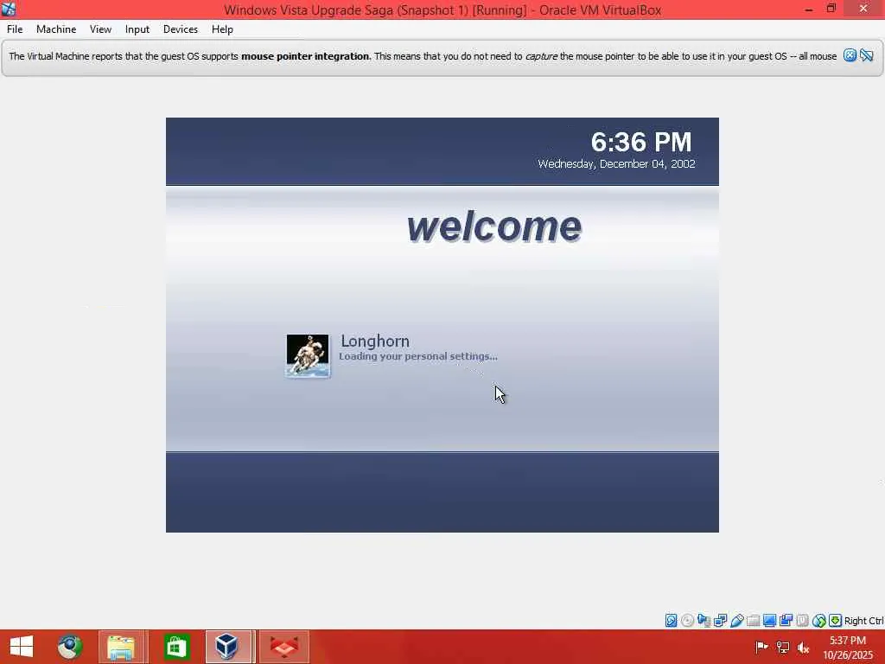Click the audio status indicator
Screen dimensions: 885x664
pyautogui.click(x=704, y=621)
